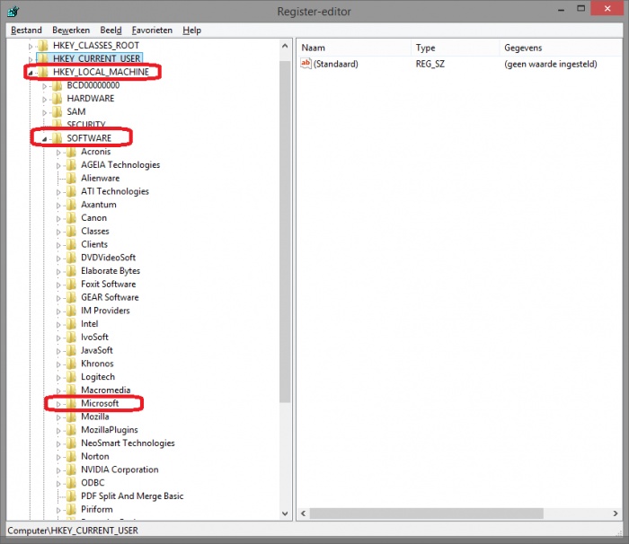
Task: Click the tree pane scroll up arrow
Action: click(285, 46)
